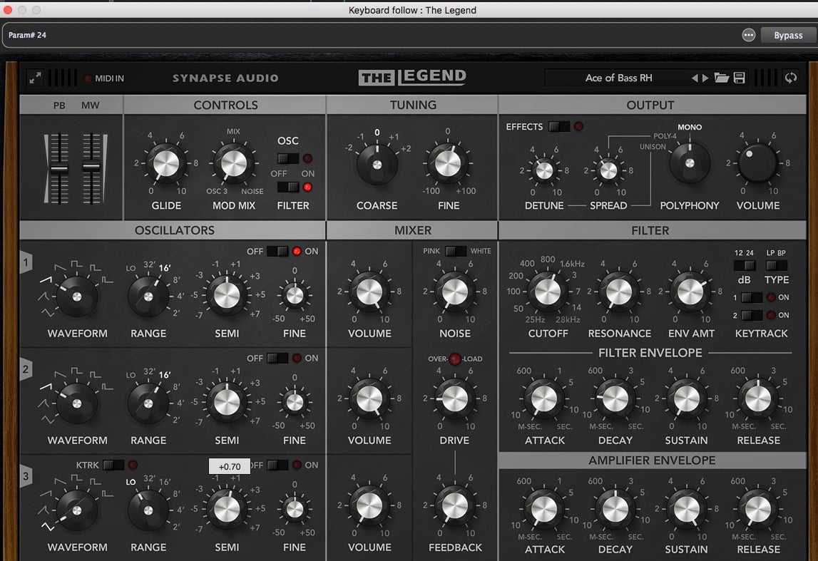Screen dimensions: 818x561
Task: Click mixer VOLUME knob for oscillator 1
Action: tap(369, 292)
